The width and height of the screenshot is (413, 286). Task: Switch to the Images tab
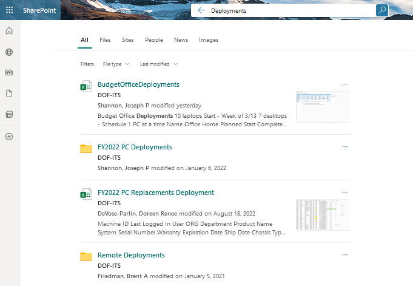click(x=209, y=40)
